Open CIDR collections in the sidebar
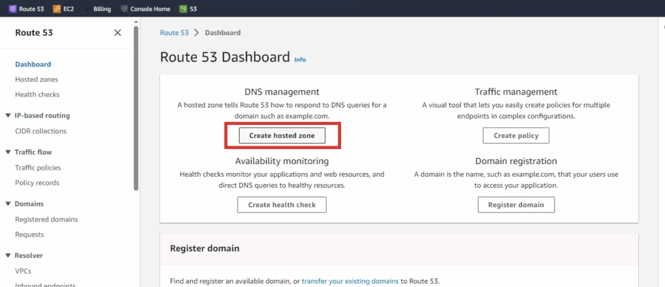This screenshot has width=665, height=287. pyautogui.click(x=41, y=131)
